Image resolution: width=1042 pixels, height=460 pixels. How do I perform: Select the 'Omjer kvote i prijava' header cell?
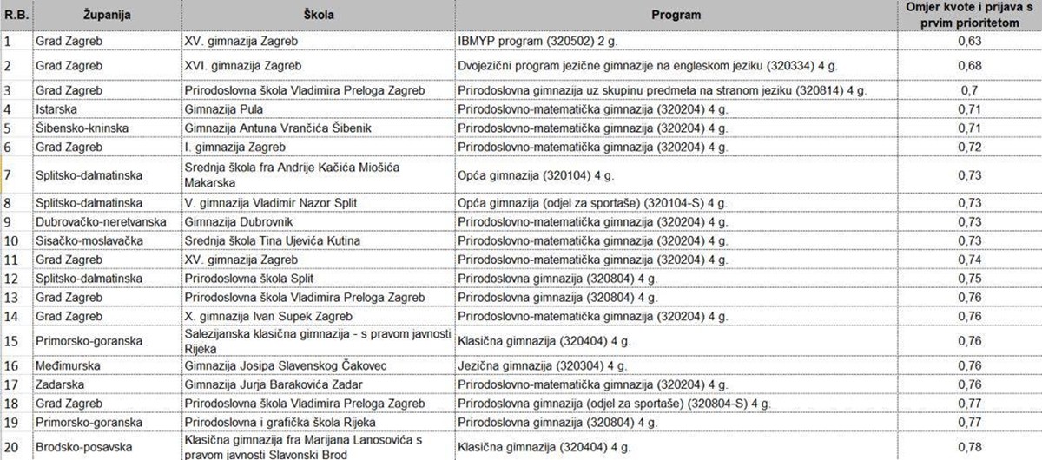(x=970, y=16)
